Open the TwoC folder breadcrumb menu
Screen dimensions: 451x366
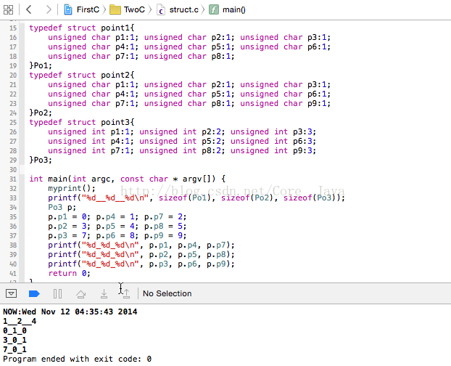pos(134,9)
